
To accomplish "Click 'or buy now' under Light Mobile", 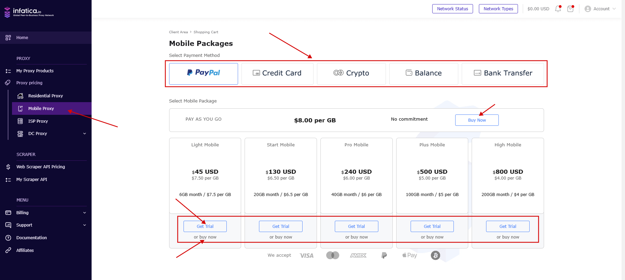I will coord(205,237).
